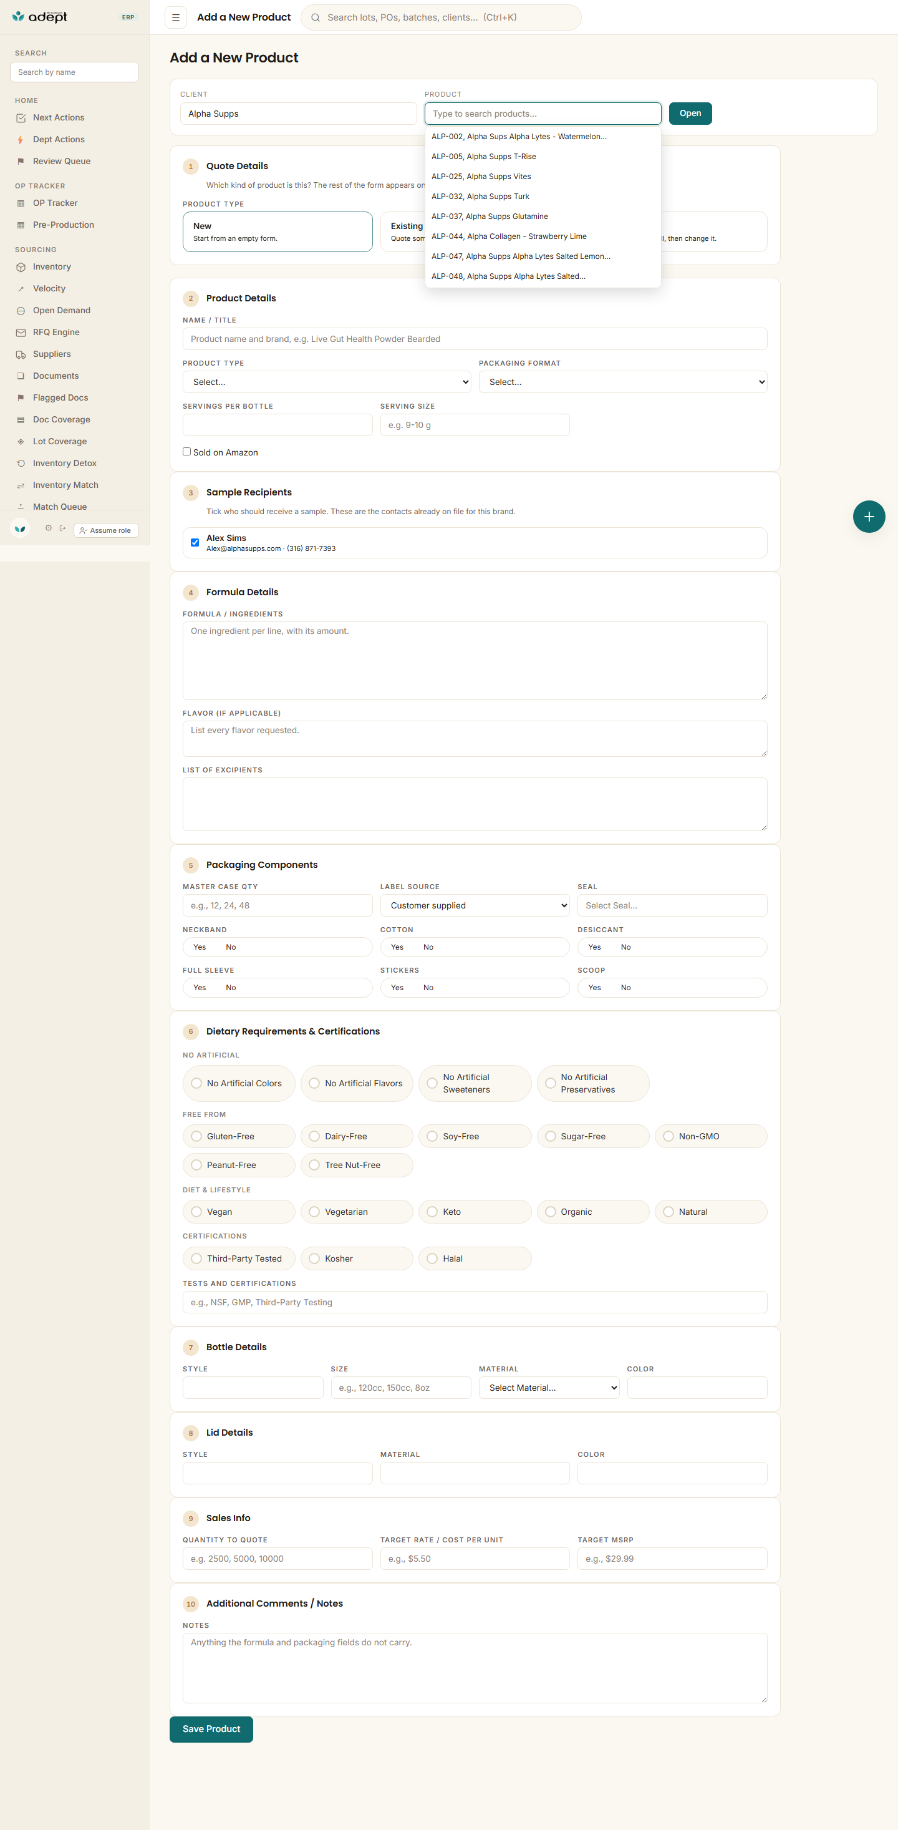This screenshot has width=898, height=1830.
Task: Focus the product search combobox
Action: pos(543,114)
